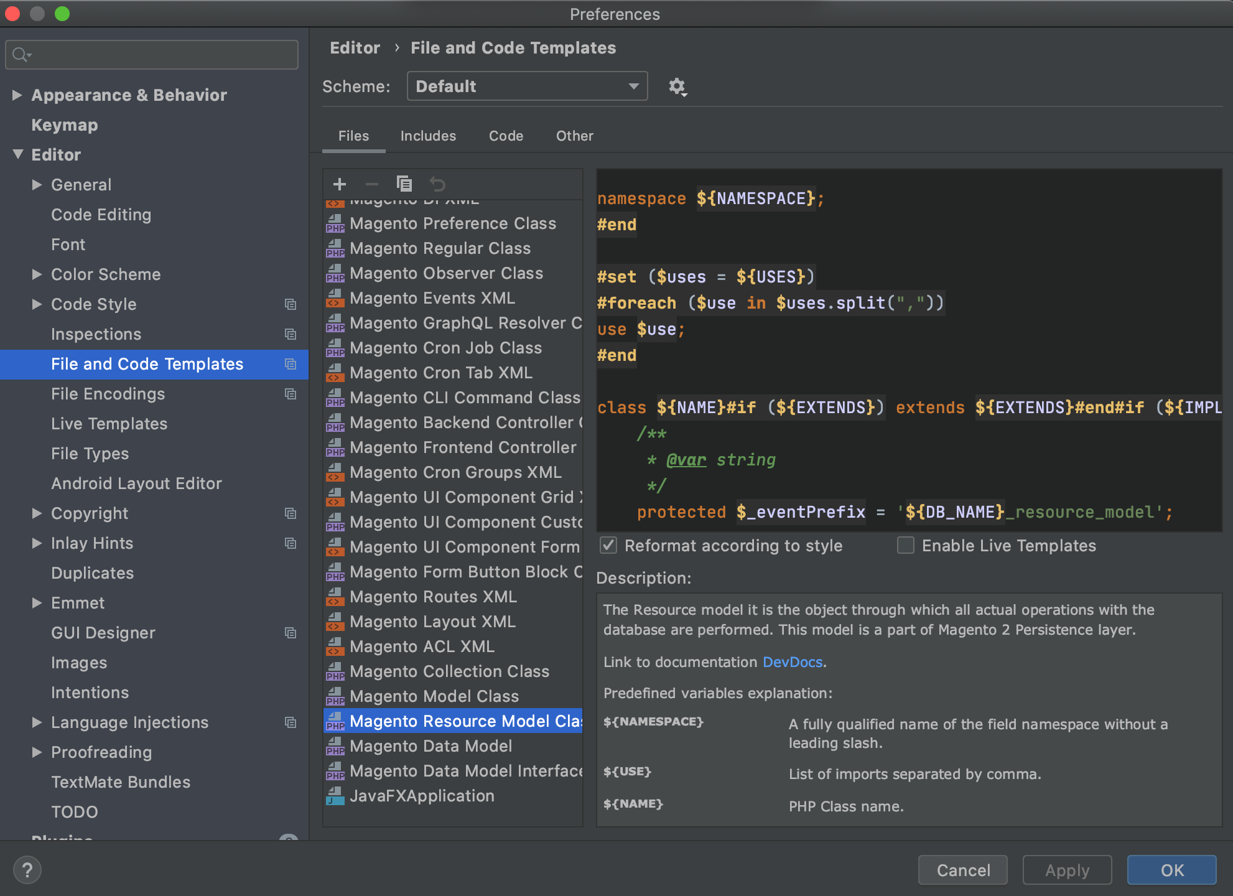The width and height of the screenshot is (1233, 896).
Task: Select Magento Model Class template
Action: (453, 696)
